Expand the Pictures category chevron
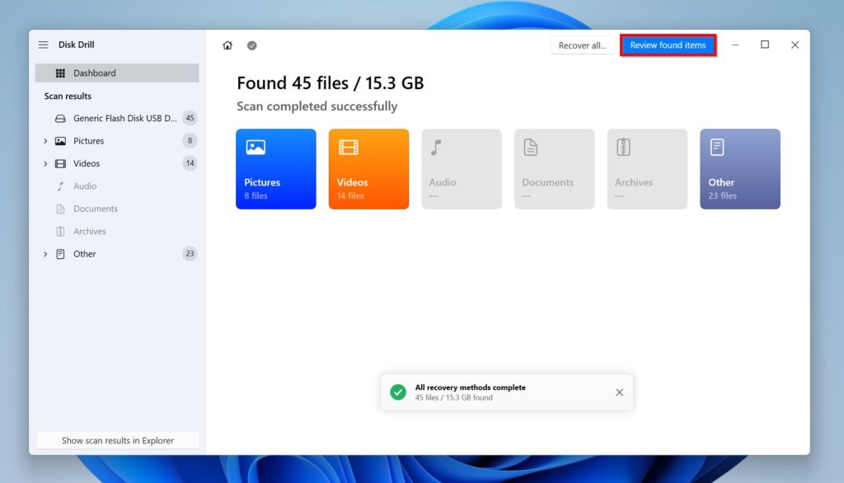844x483 pixels. click(45, 140)
